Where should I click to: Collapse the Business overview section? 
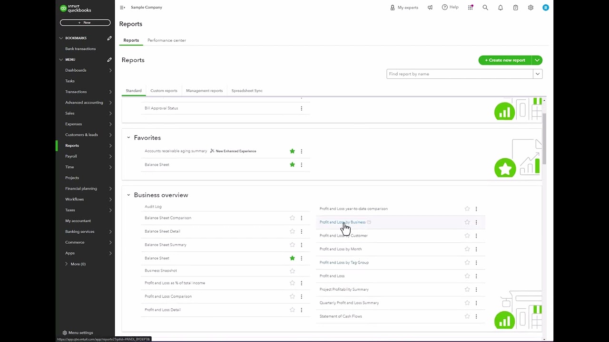coord(128,195)
